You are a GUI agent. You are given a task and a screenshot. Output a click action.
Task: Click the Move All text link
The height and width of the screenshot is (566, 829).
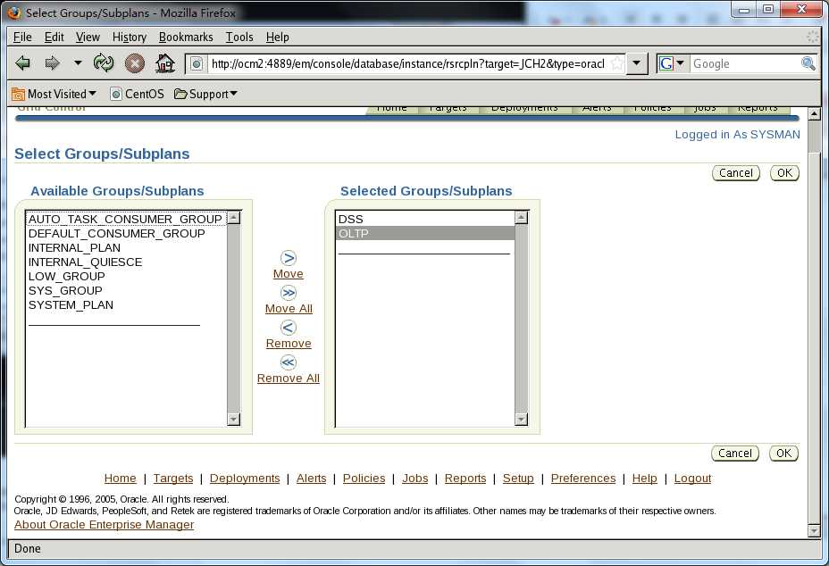click(289, 309)
